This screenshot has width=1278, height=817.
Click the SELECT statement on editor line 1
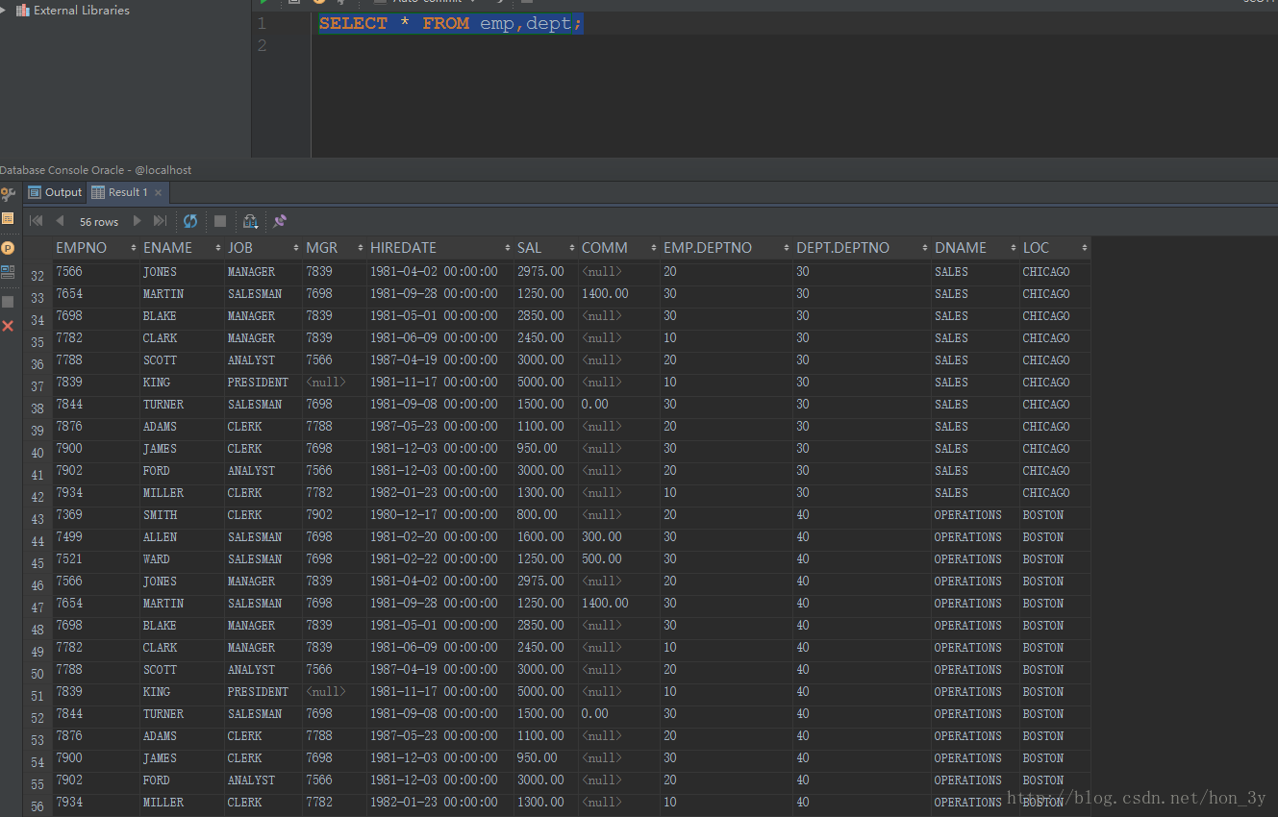pyautogui.click(x=450, y=24)
